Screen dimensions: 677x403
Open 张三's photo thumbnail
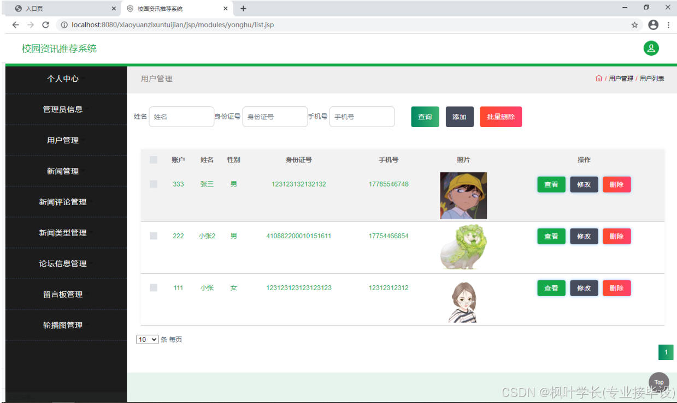463,196
